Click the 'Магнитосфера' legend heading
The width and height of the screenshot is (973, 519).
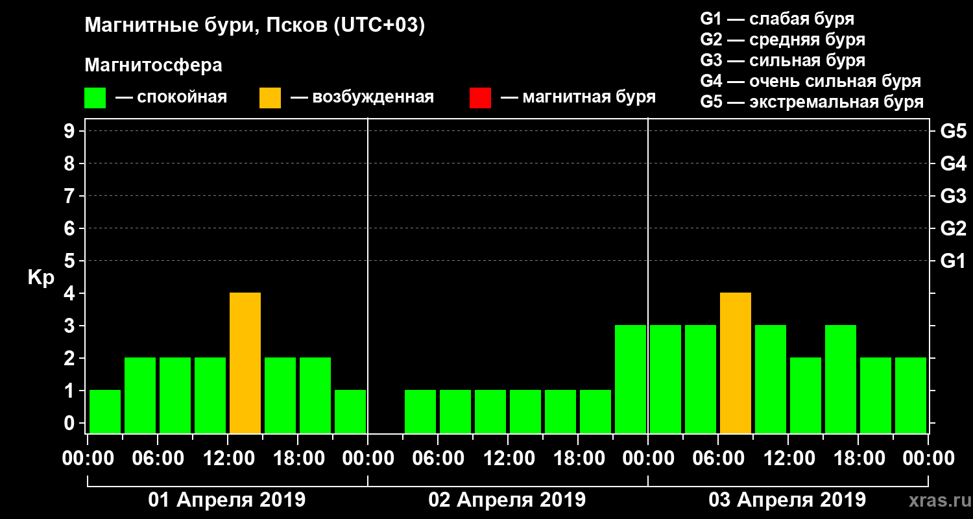pyautogui.click(x=153, y=66)
